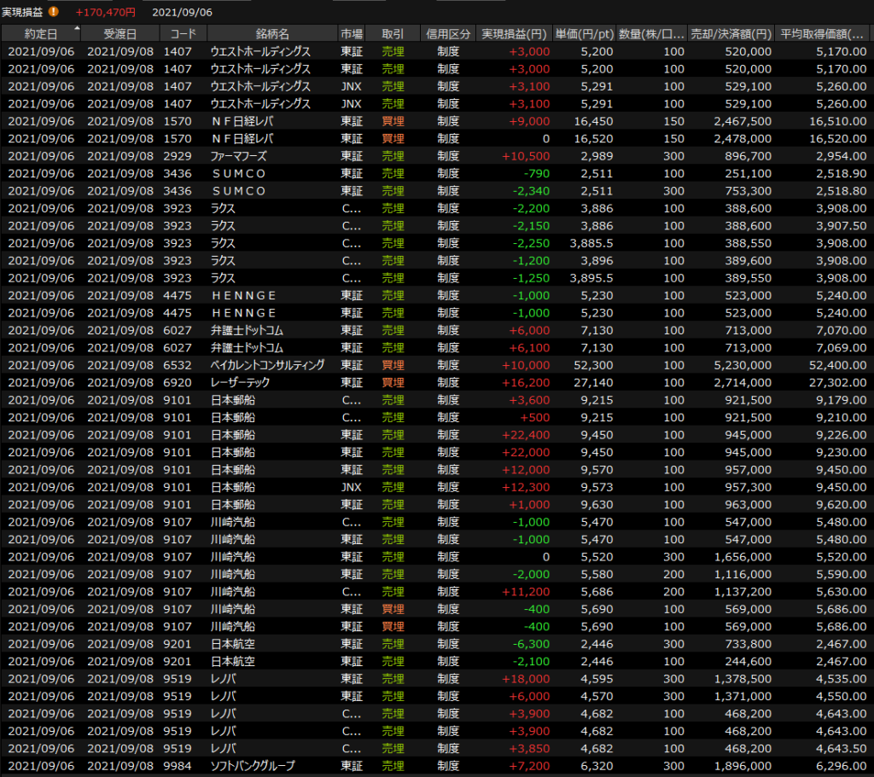Click the 単価(円/pt) column header

coord(584,34)
